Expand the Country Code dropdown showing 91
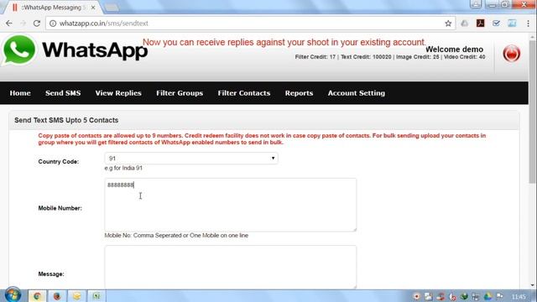Viewport: 537px width, 302px height. [x=191, y=159]
